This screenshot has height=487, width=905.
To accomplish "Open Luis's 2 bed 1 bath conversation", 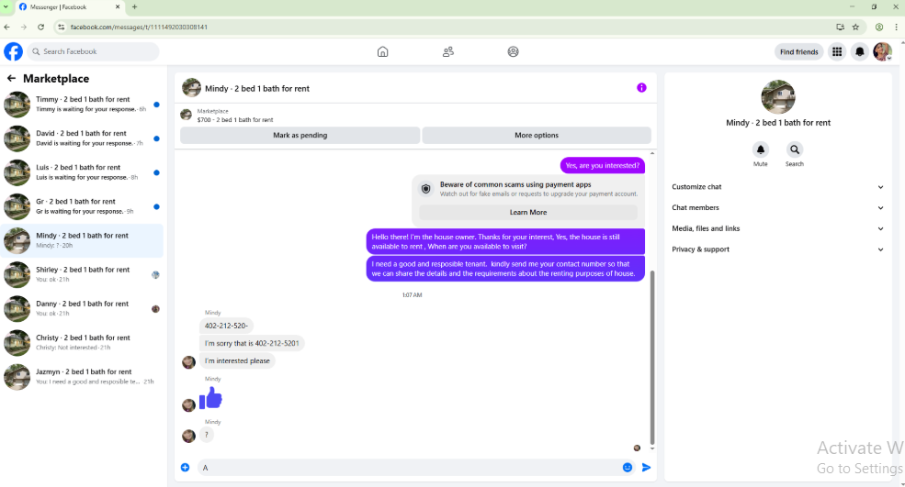I will pos(82,172).
